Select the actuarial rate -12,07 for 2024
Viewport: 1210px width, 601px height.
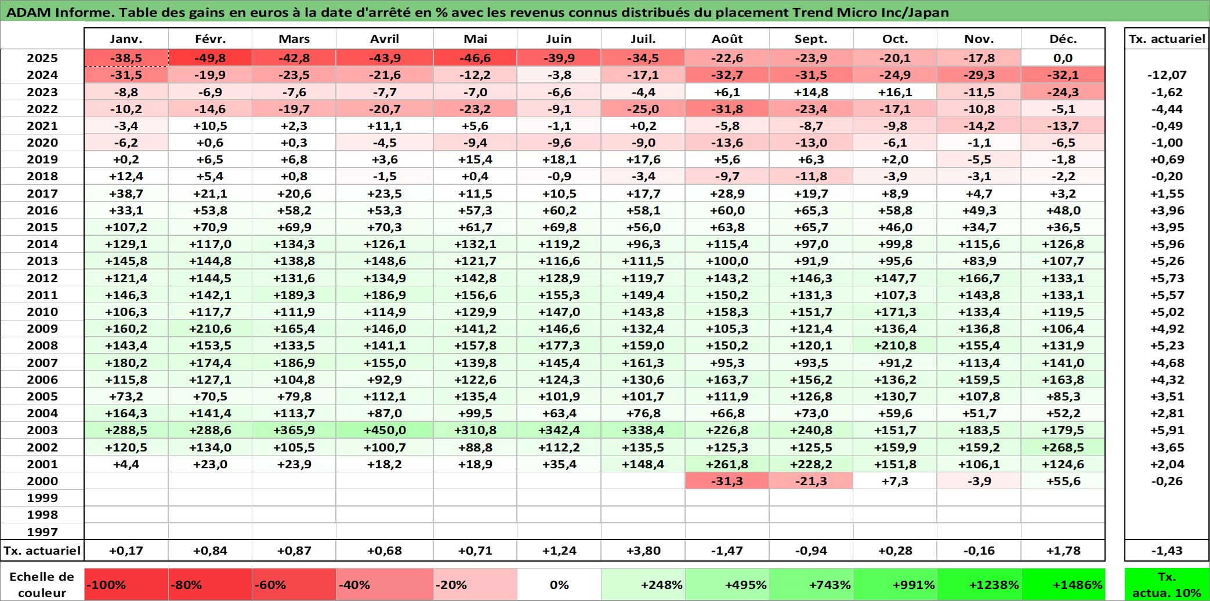pyautogui.click(x=1167, y=75)
